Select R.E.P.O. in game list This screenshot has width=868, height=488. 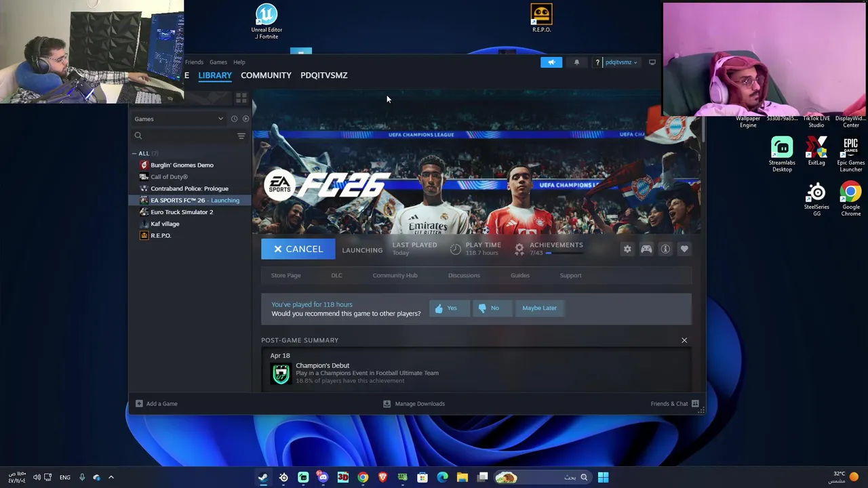click(190, 235)
